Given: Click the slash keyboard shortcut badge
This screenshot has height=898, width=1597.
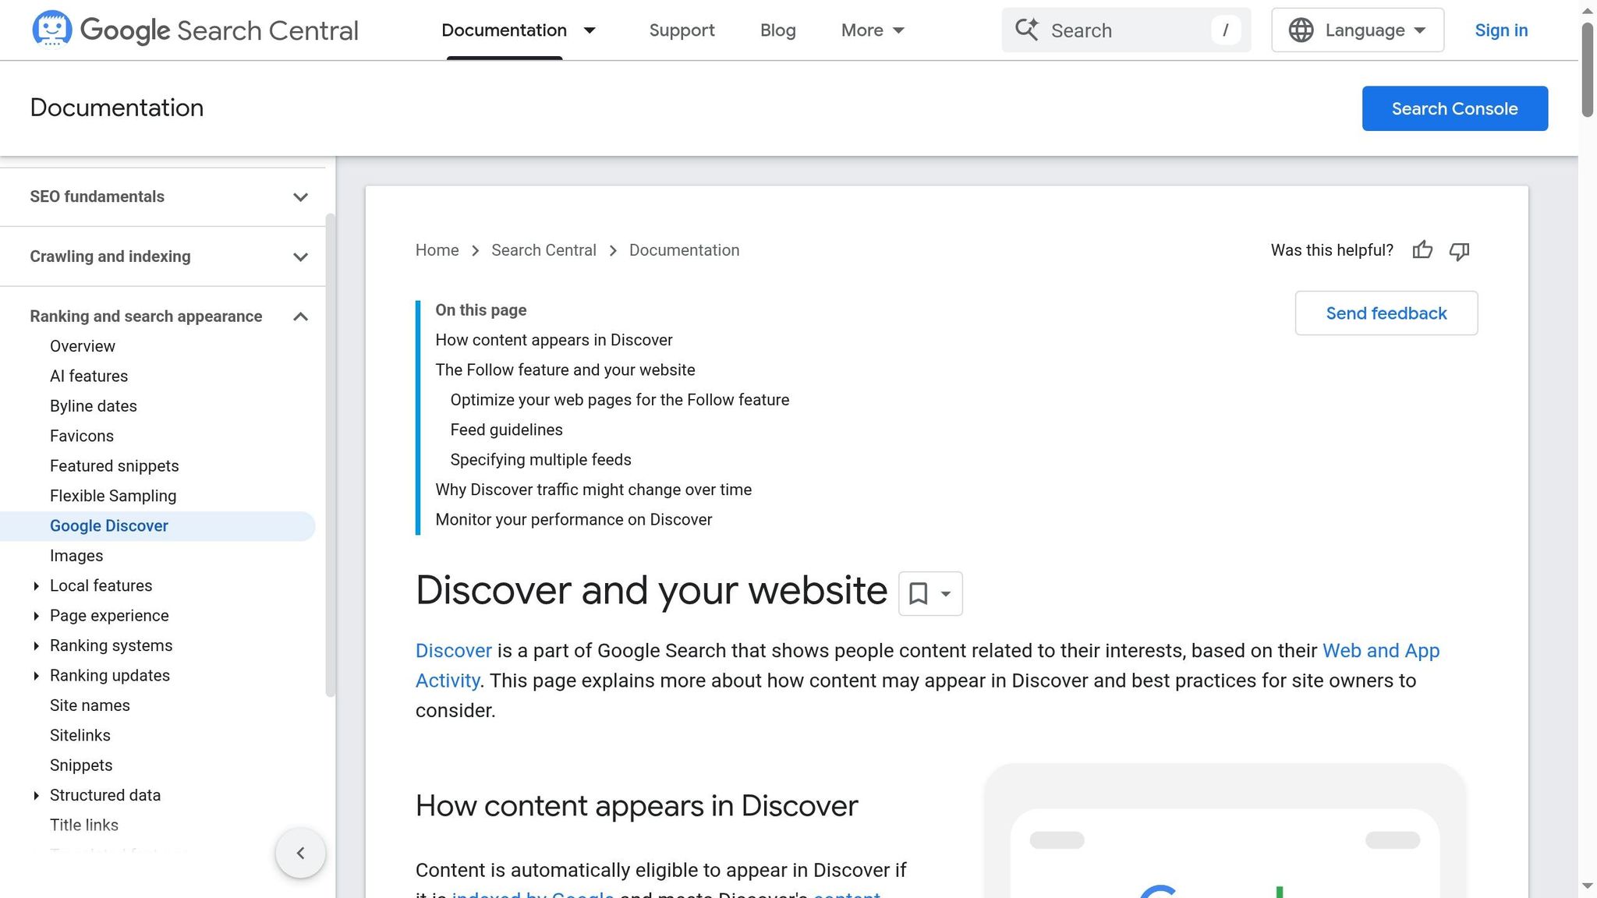Looking at the screenshot, I should point(1226,30).
